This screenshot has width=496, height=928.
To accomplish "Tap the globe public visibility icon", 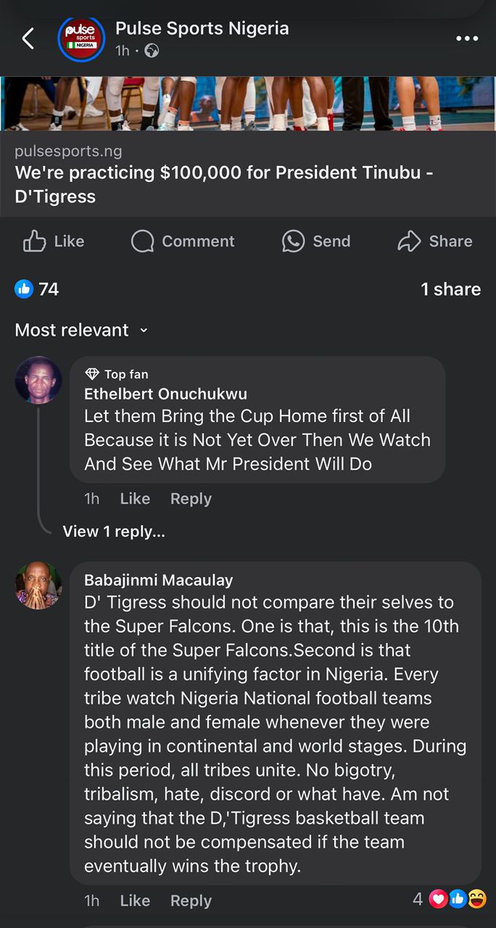I will click(152, 51).
